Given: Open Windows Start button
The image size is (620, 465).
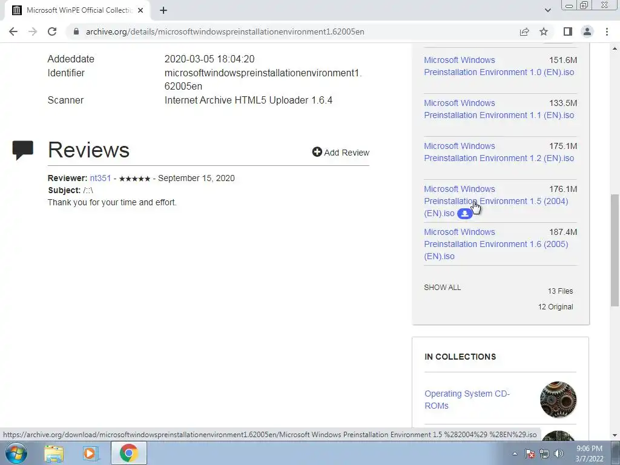Looking at the screenshot, I should (16, 453).
